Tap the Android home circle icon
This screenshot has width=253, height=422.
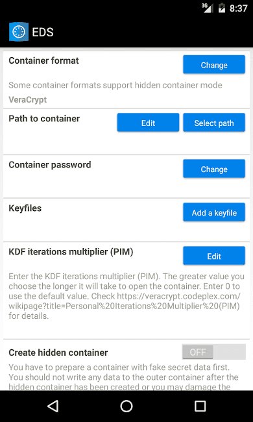(126, 406)
